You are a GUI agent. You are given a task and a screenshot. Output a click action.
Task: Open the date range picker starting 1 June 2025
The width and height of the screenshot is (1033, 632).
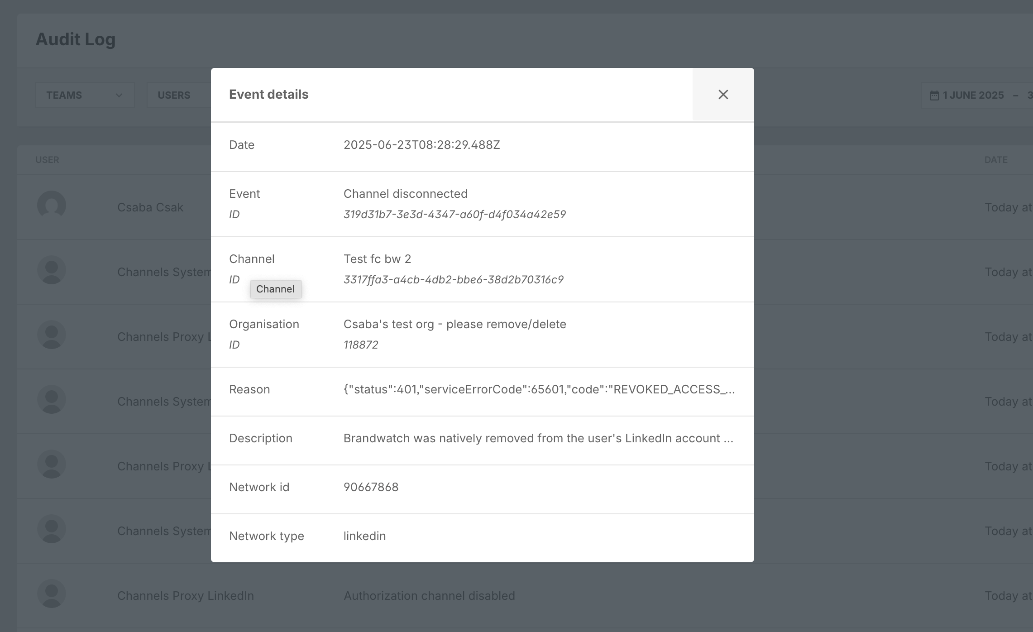[977, 95]
